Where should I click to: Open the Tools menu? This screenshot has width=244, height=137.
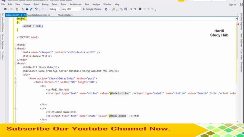tap(64, 5)
